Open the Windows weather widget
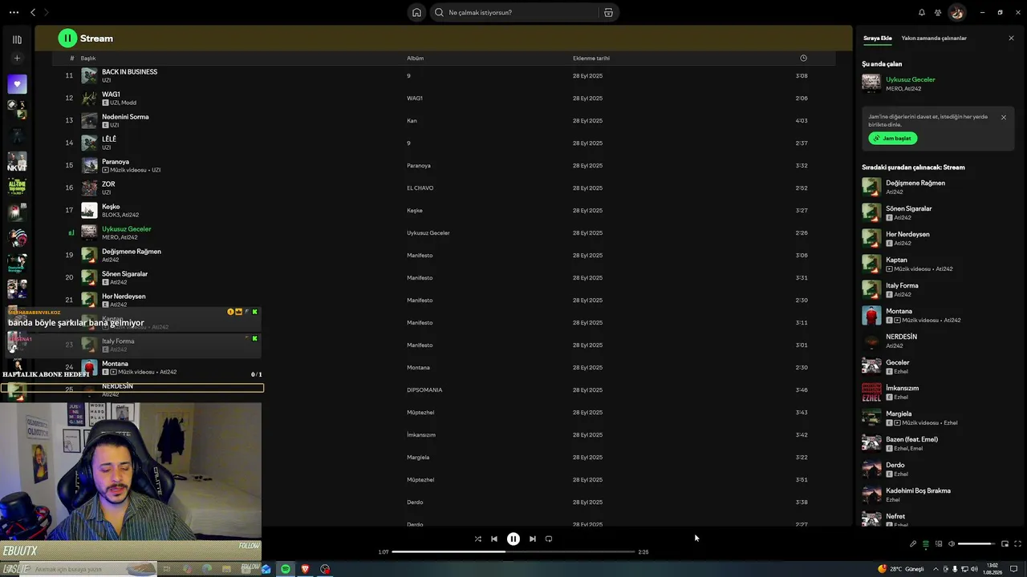This screenshot has width=1027, height=577. pos(901,569)
